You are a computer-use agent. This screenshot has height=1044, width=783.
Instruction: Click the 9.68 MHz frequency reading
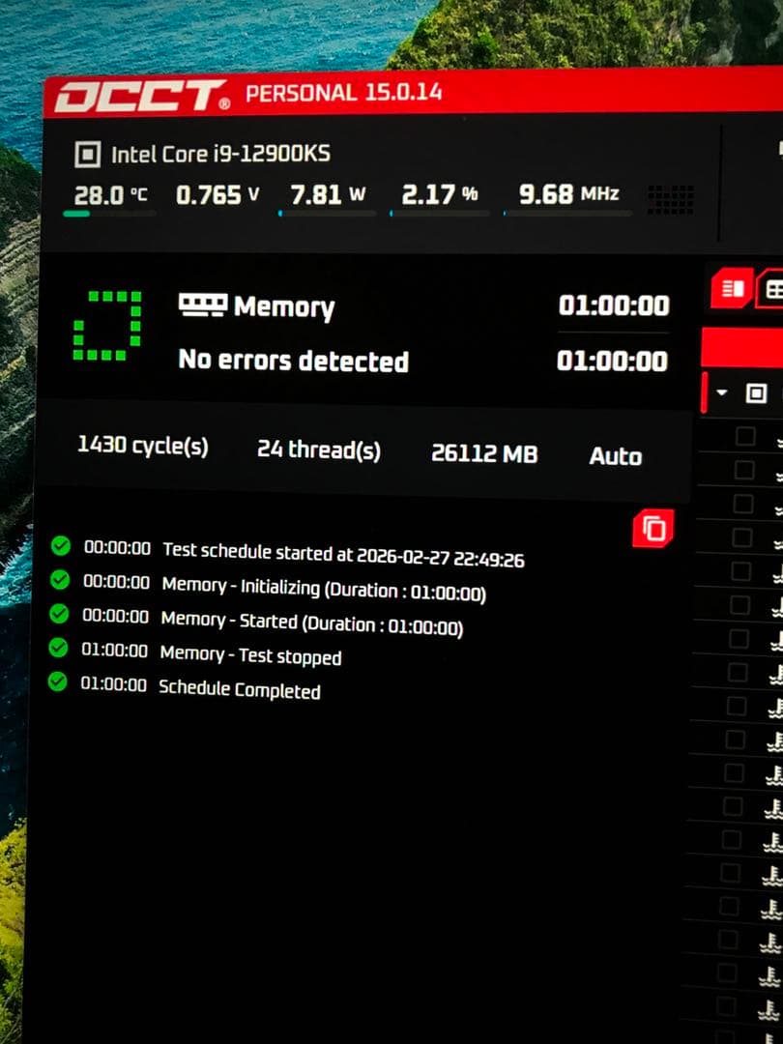[x=569, y=193]
